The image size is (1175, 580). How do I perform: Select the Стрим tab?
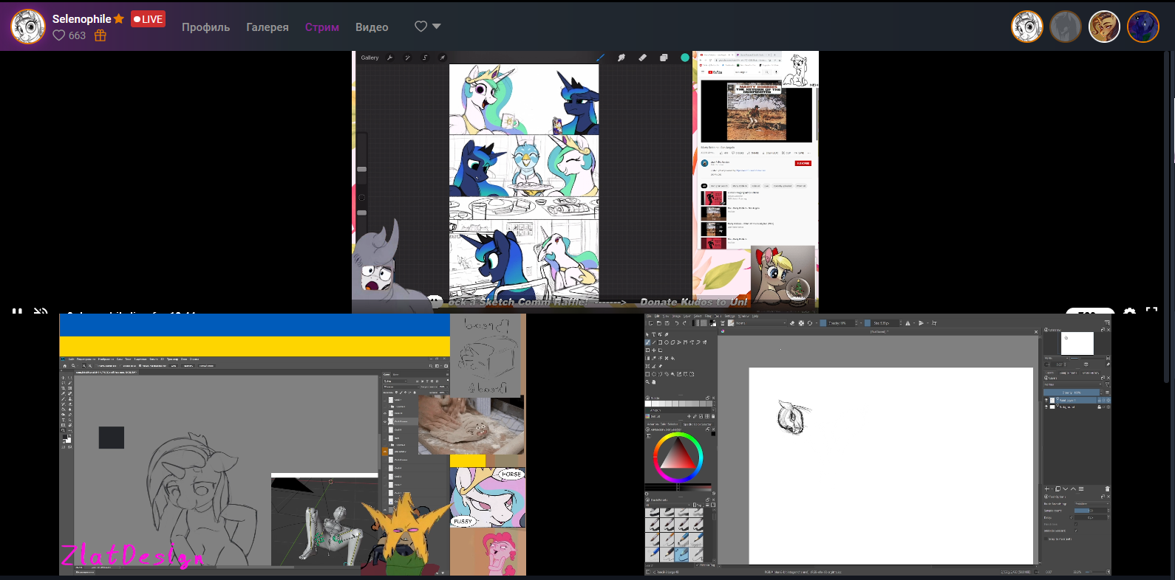pyautogui.click(x=322, y=27)
